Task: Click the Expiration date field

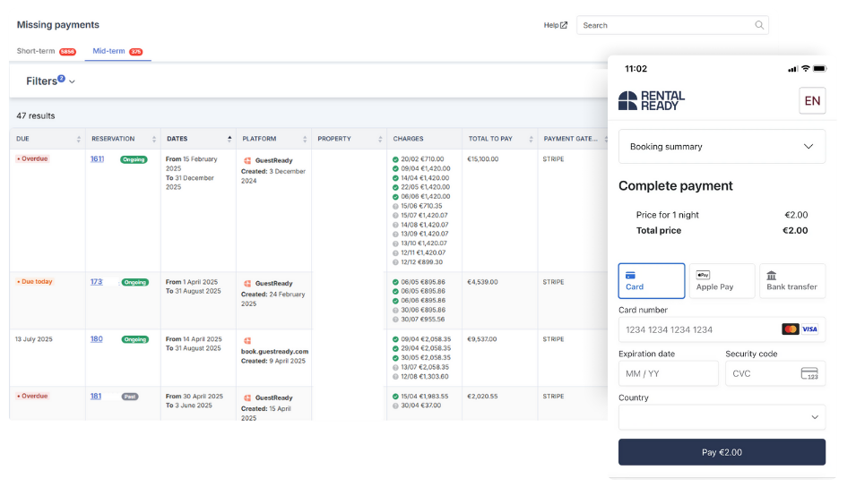Action: click(x=668, y=373)
